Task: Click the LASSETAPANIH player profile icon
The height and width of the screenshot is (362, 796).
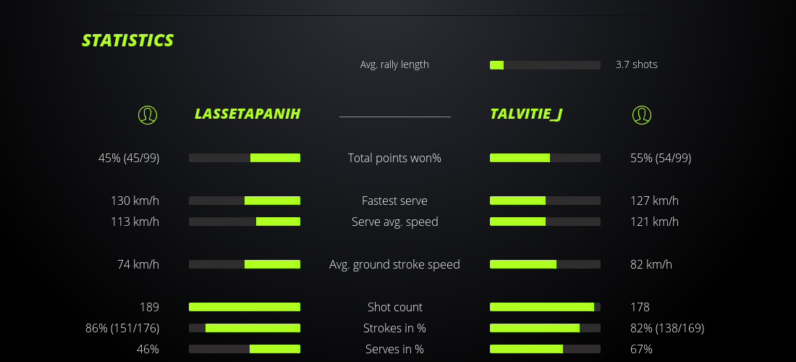Action: click(148, 114)
